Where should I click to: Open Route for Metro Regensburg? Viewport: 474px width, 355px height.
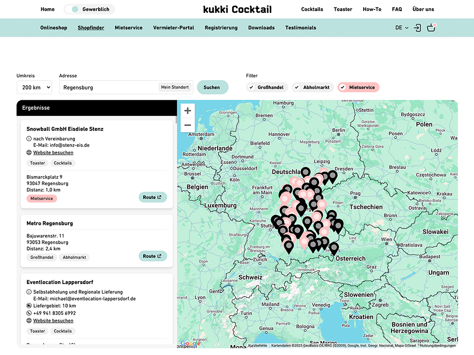click(x=153, y=256)
